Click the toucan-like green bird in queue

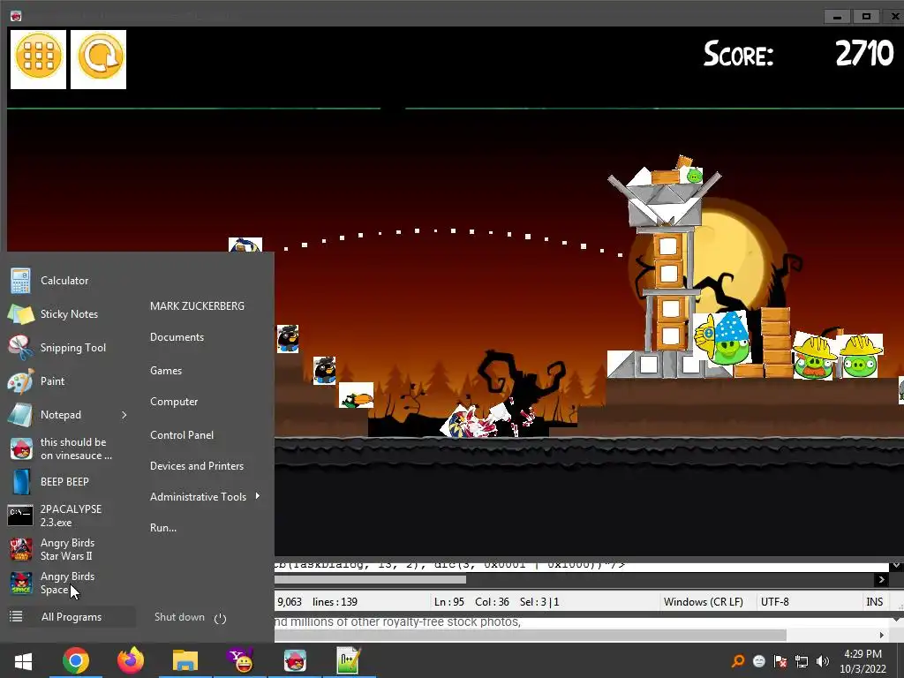tap(356, 395)
